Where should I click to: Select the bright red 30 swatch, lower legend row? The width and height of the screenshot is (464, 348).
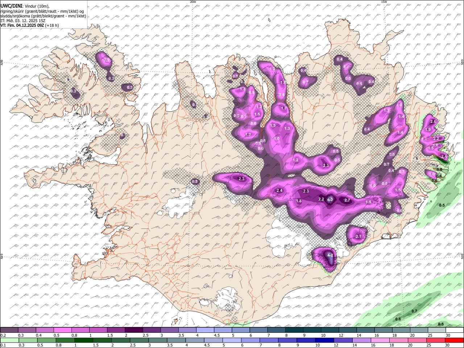(x=454, y=340)
